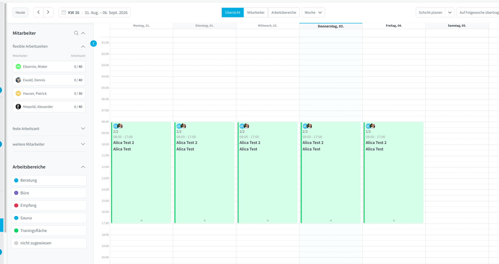499x264 pixels.
Task: Open the Woche view dropdown
Action: [313, 12]
